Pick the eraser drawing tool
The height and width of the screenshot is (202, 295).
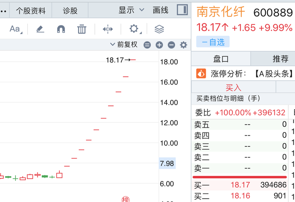coord(40,29)
